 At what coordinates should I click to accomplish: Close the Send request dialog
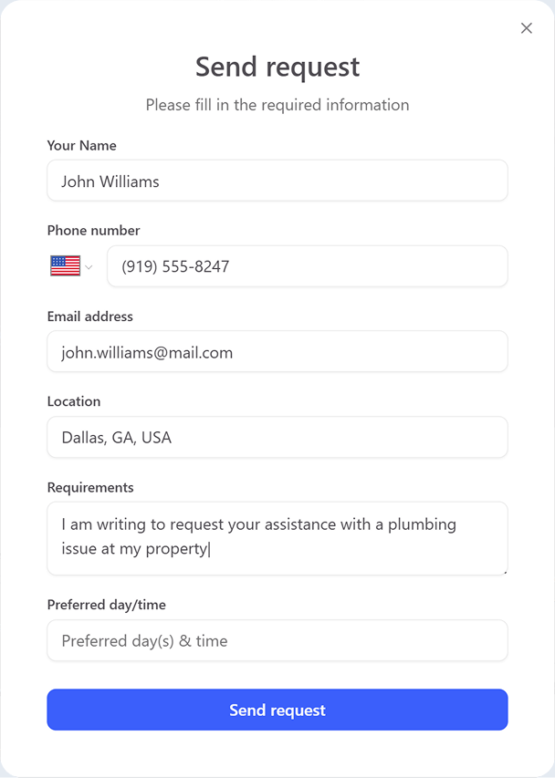(x=527, y=28)
